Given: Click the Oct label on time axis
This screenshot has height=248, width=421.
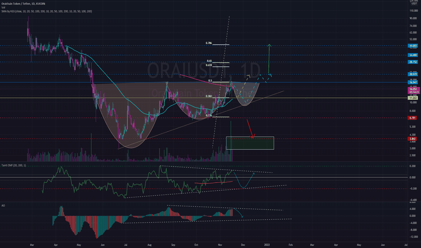Looking at the screenshot, I should [196, 245].
